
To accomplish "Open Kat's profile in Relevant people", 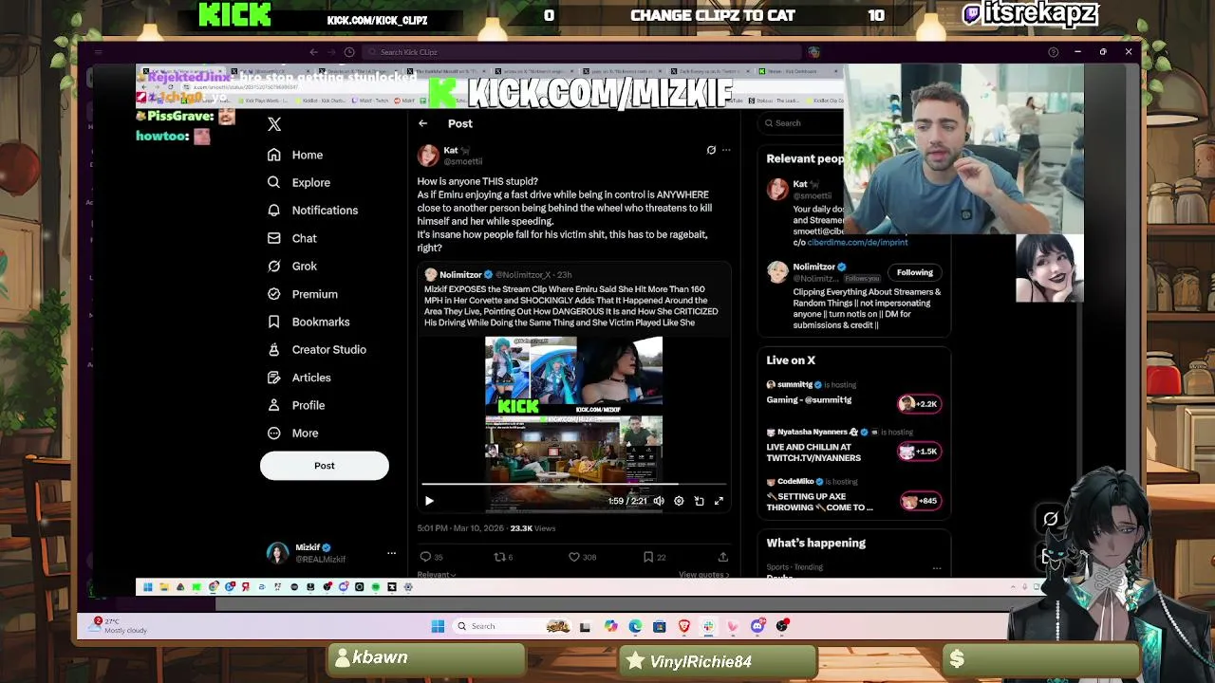I will [800, 184].
